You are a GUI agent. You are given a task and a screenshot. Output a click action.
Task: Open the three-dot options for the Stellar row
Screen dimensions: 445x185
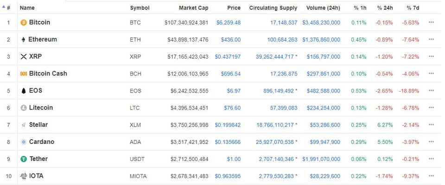tap(431, 125)
